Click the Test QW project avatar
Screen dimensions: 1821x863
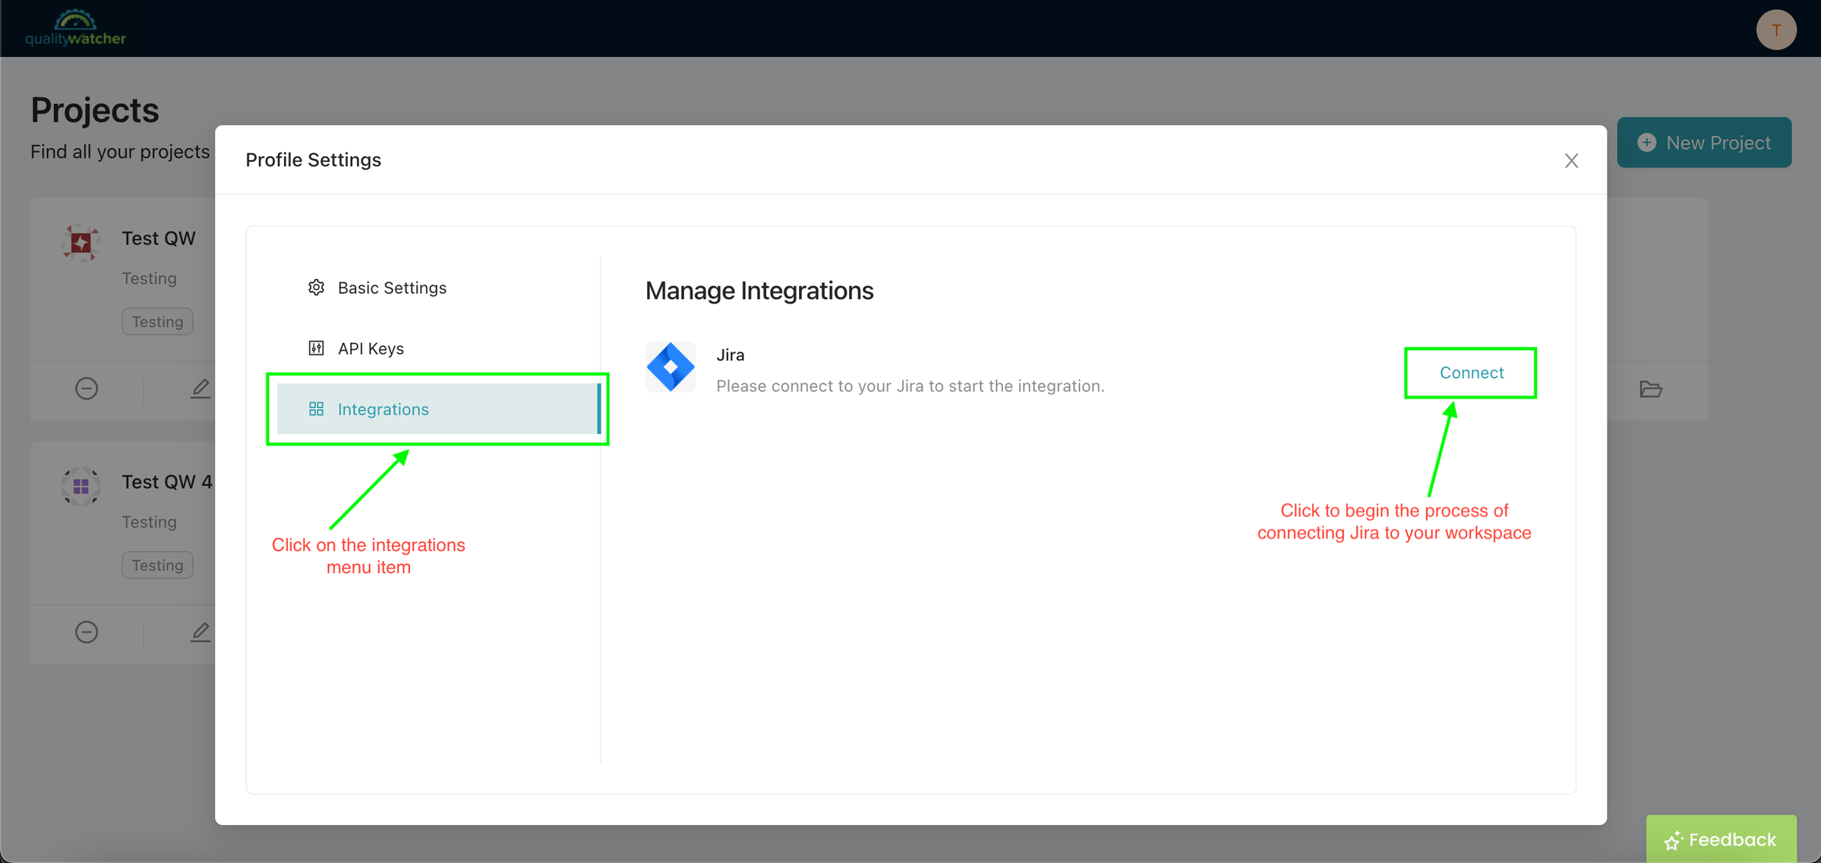point(81,243)
